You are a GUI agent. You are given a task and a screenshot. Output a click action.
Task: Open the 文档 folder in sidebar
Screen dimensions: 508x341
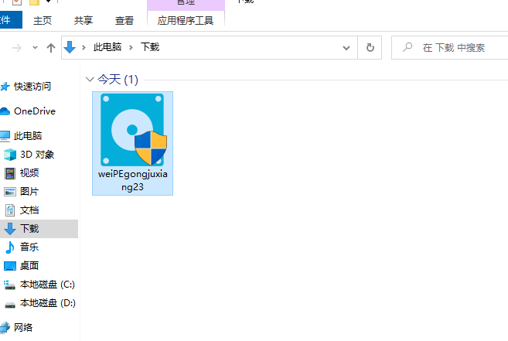click(x=29, y=210)
